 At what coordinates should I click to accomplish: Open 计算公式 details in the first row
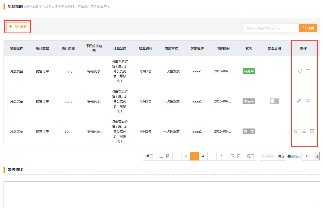click(120, 71)
